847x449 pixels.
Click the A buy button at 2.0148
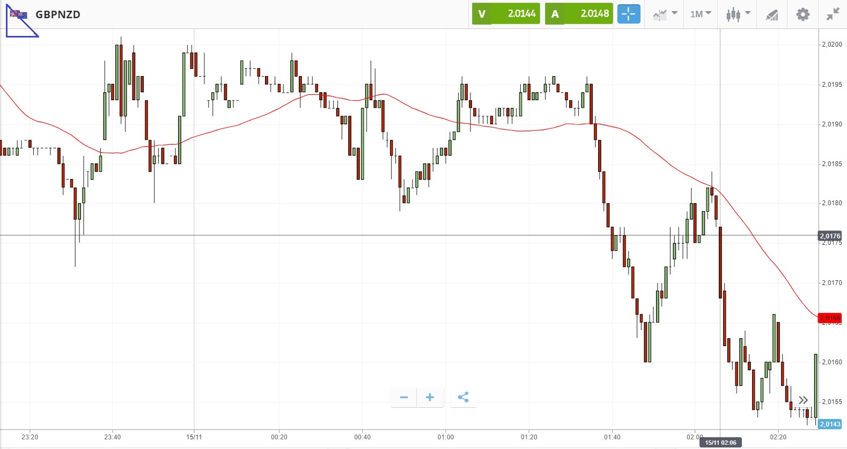[x=579, y=14]
